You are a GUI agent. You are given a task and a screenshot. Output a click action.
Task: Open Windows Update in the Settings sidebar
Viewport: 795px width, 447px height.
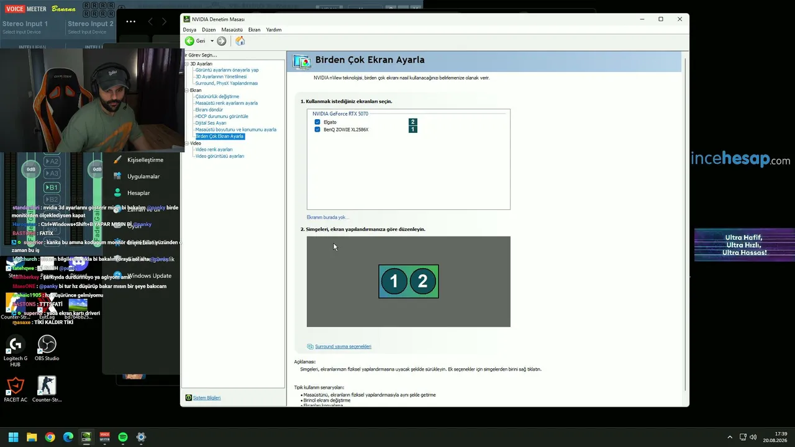[150, 276]
